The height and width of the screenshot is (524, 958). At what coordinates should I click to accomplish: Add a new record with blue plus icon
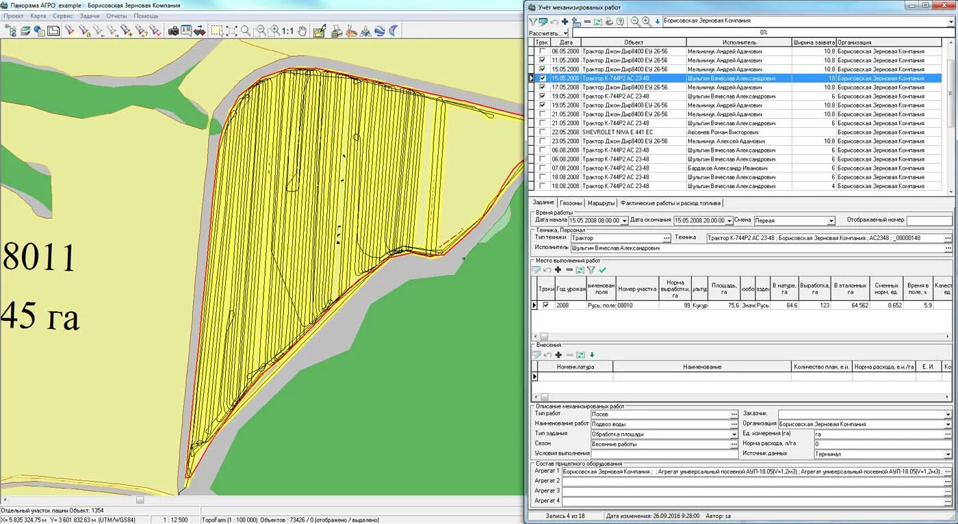coord(565,22)
